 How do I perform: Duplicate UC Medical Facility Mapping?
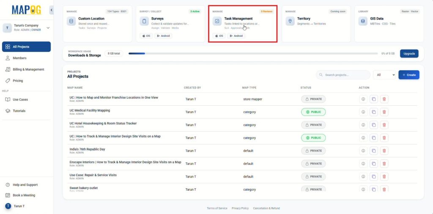(x=374, y=112)
